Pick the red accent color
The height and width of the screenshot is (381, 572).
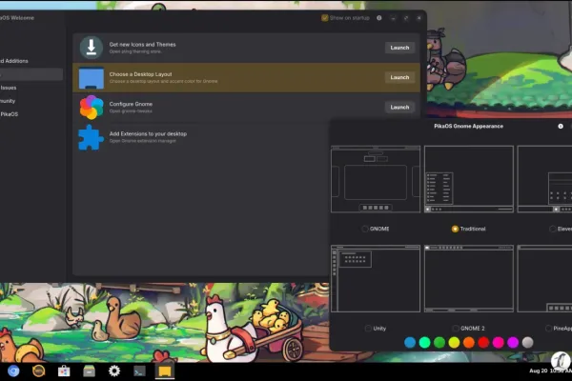[483, 342]
